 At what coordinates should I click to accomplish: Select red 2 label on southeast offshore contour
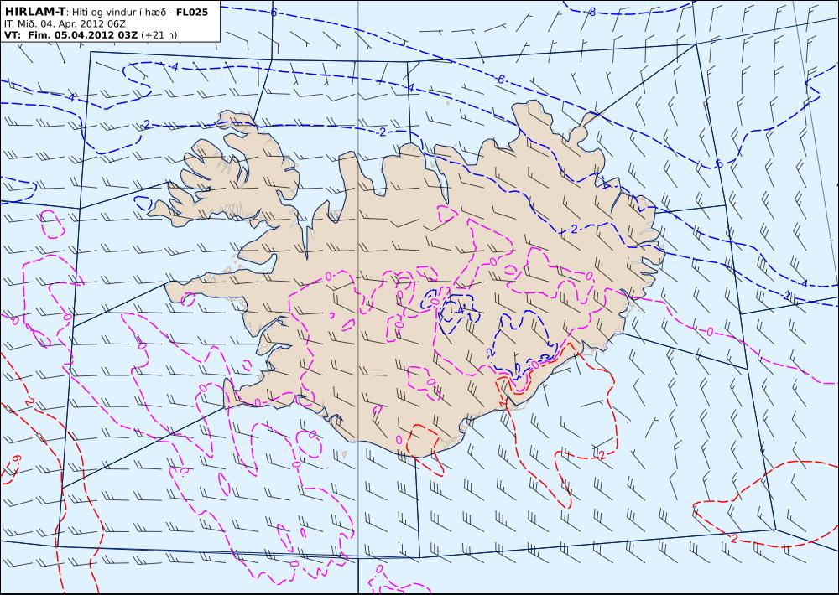point(602,455)
